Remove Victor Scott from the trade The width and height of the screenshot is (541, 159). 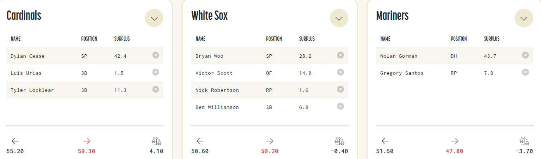(340, 72)
